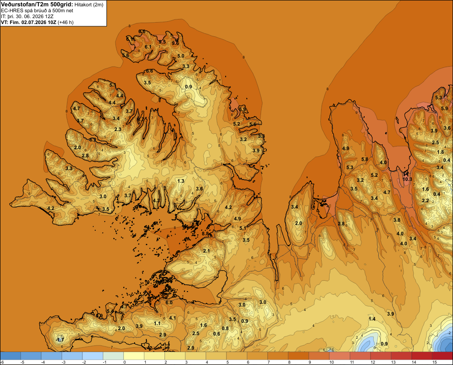Select the legend swatch between 6 and 7
This screenshot has height=365, width=453.
point(257,356)
